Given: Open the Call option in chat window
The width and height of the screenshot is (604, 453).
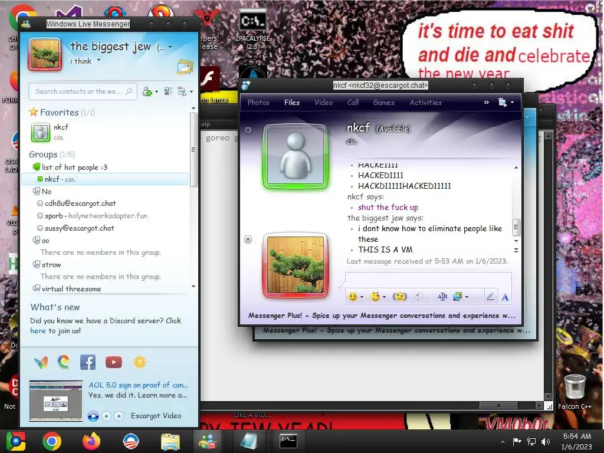Looking at the screenshot, I should (x=353, y=103).
